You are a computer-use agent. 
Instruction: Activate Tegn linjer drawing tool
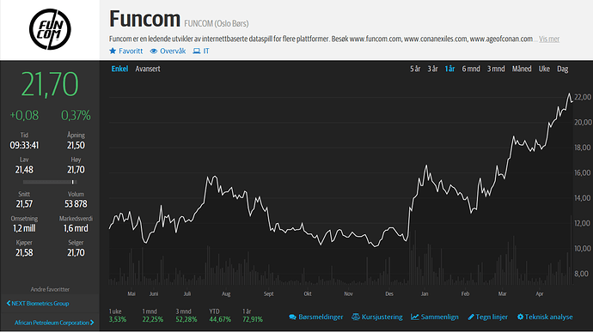point(492,317)
